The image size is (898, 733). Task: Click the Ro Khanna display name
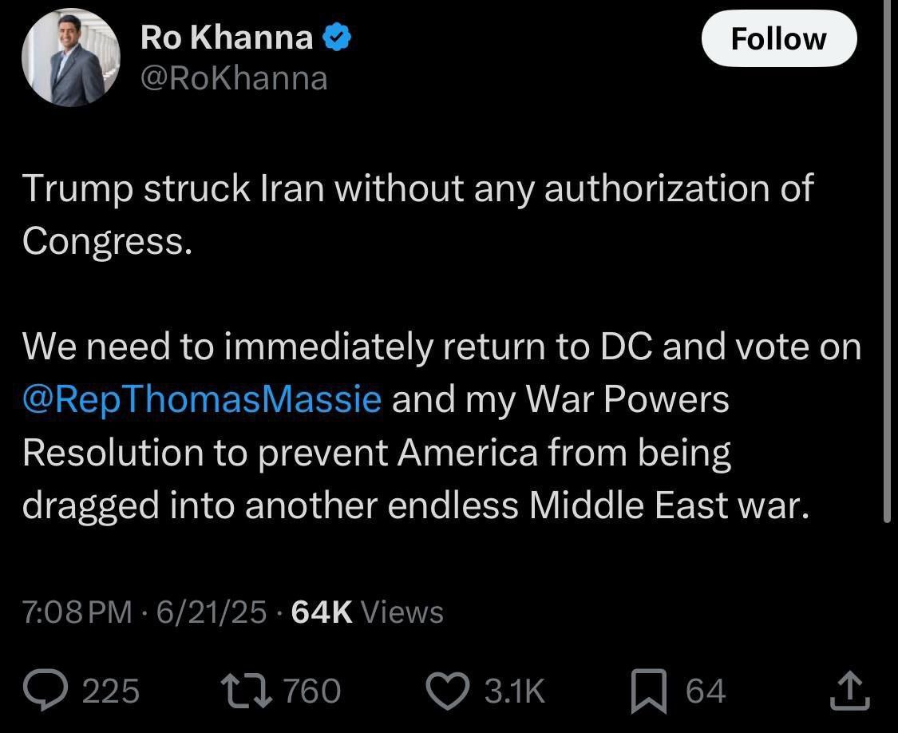point(227,37)
